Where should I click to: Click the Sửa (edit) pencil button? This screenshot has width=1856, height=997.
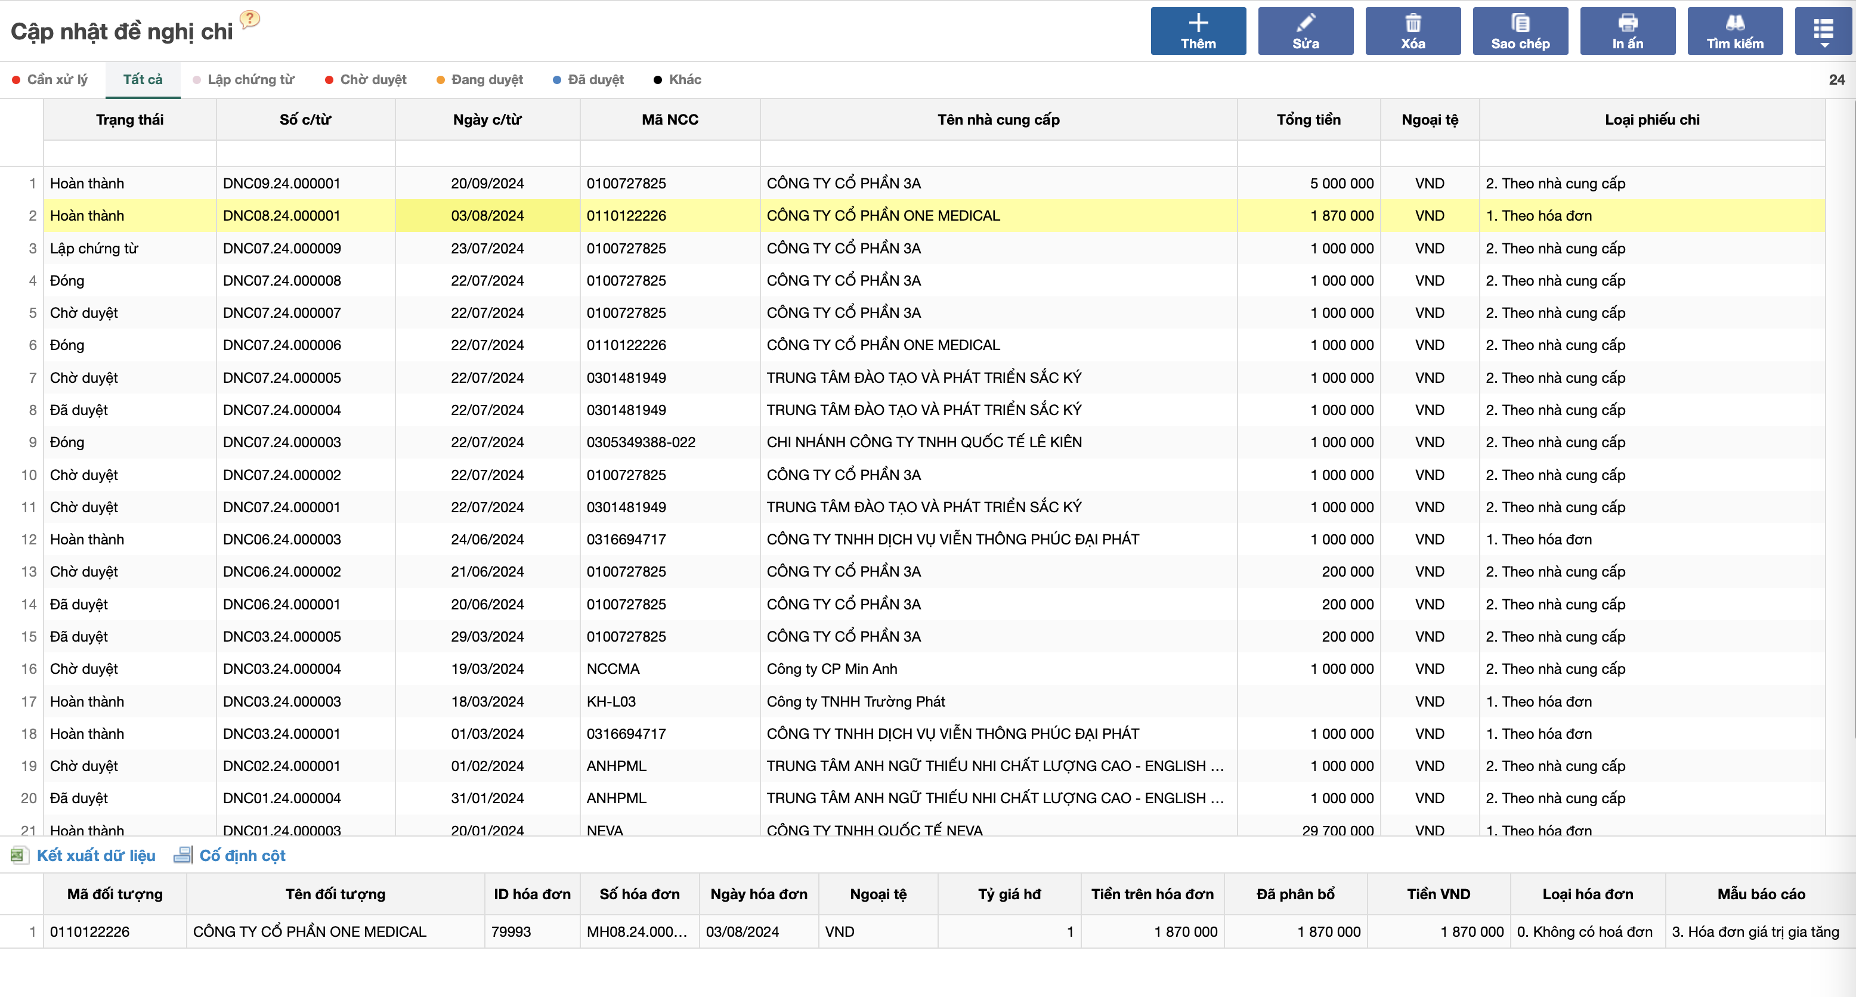(x=1306, y=31)
